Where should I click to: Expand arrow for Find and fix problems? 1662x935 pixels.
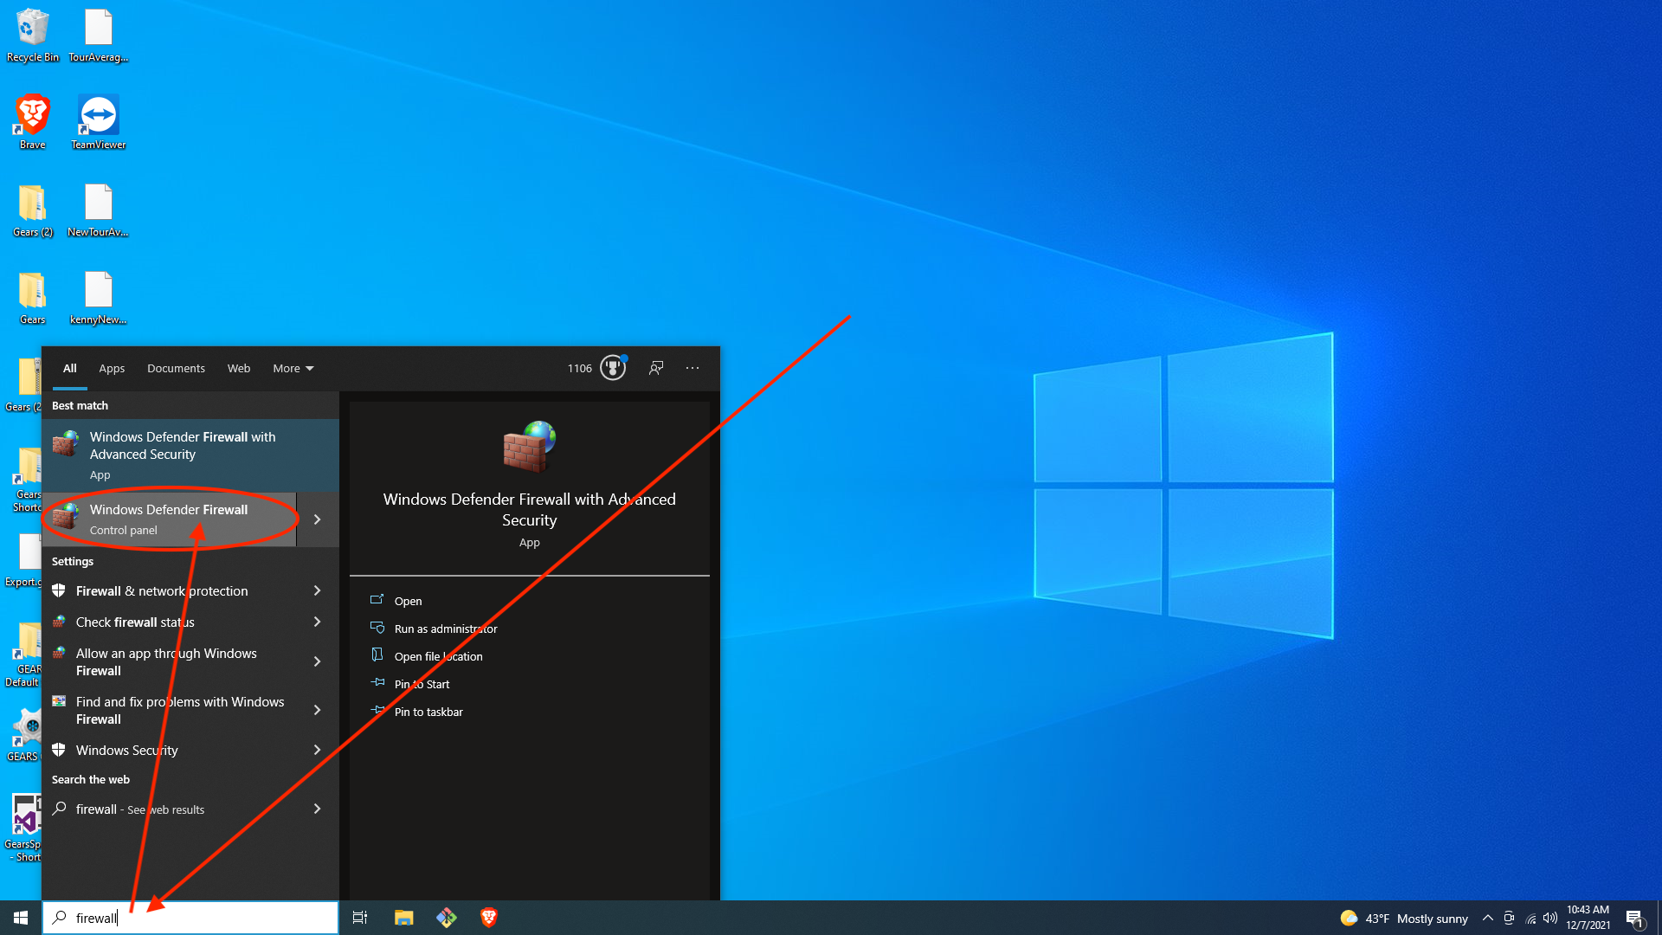(318, 711)
